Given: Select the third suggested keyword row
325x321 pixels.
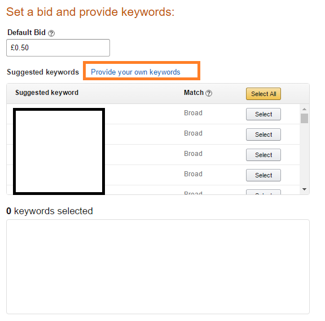Looking at the screenshot, I should (x=263, y=155).
